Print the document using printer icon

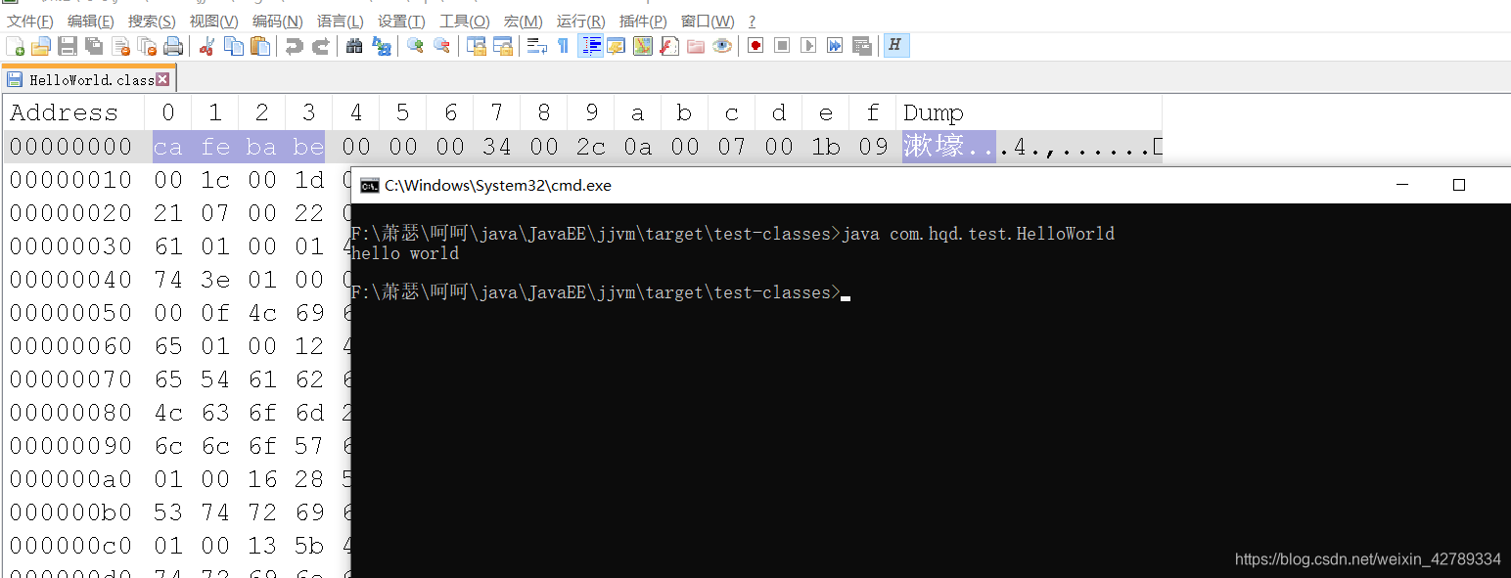pos(173,45)
